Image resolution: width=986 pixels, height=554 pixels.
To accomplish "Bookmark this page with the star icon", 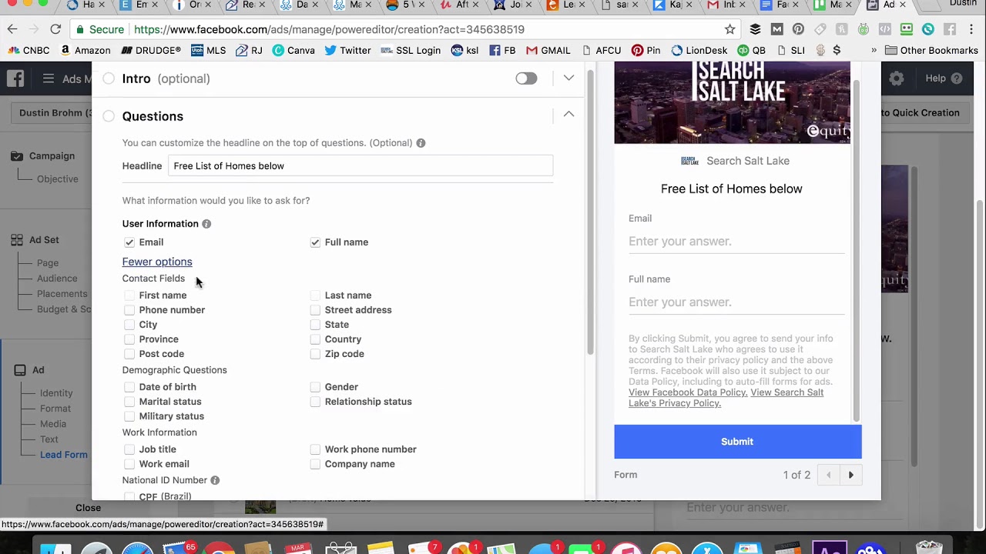I will pos(729,29).
